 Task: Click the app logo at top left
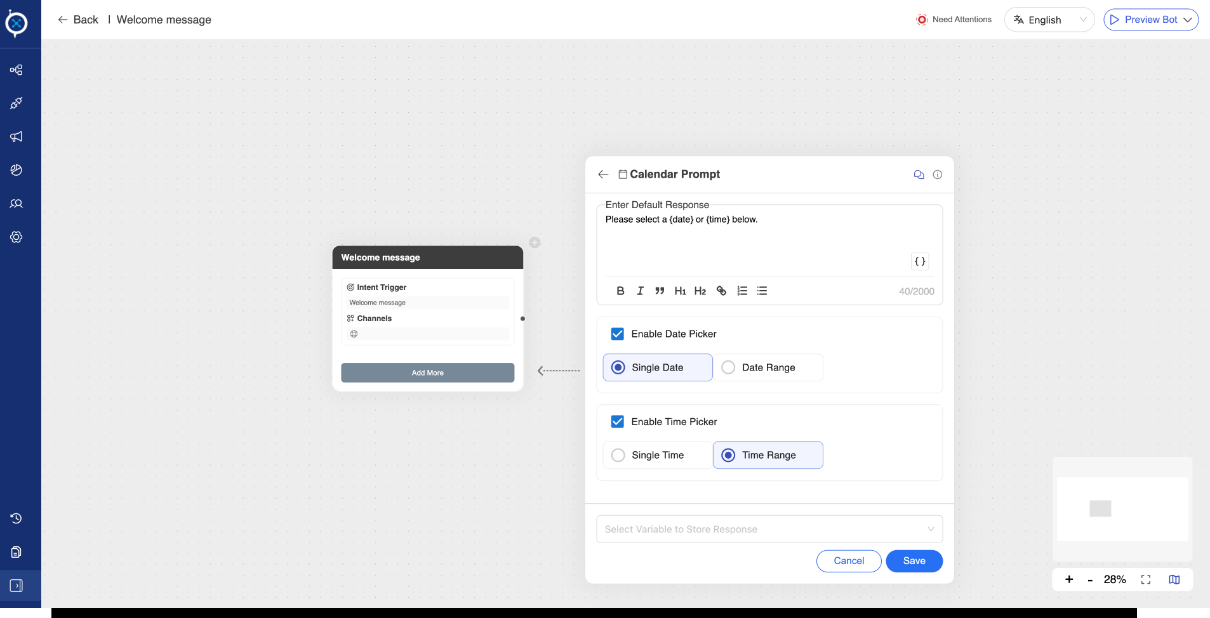[17, 23]
